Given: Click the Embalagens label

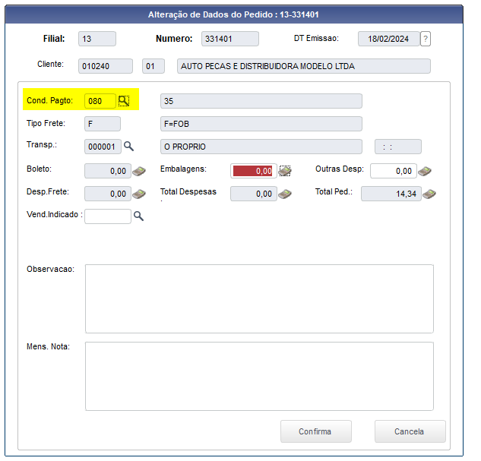Looking at the screenshot, I should (183, 169).
